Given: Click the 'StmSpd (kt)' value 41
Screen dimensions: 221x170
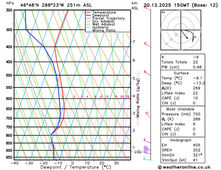Looking at the screenshot, I should 195,160.
